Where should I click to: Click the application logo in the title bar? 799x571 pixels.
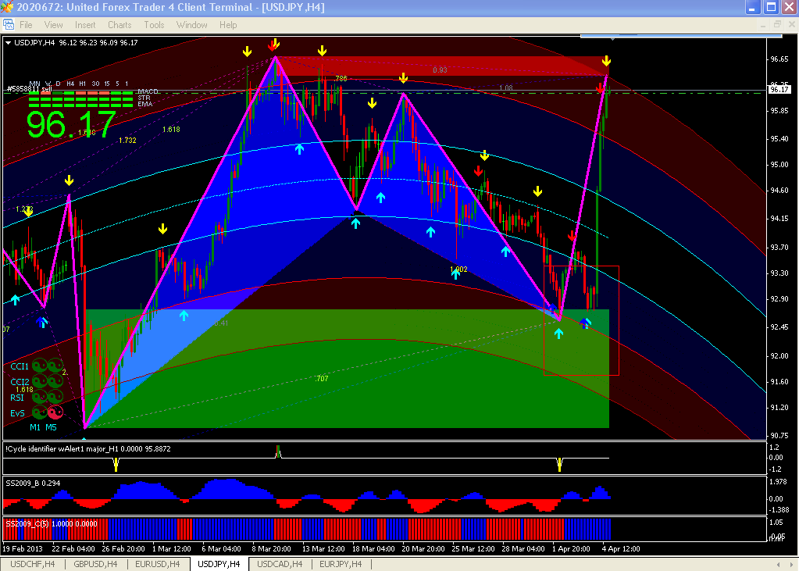pyautogui.click(x=8, y=8)
